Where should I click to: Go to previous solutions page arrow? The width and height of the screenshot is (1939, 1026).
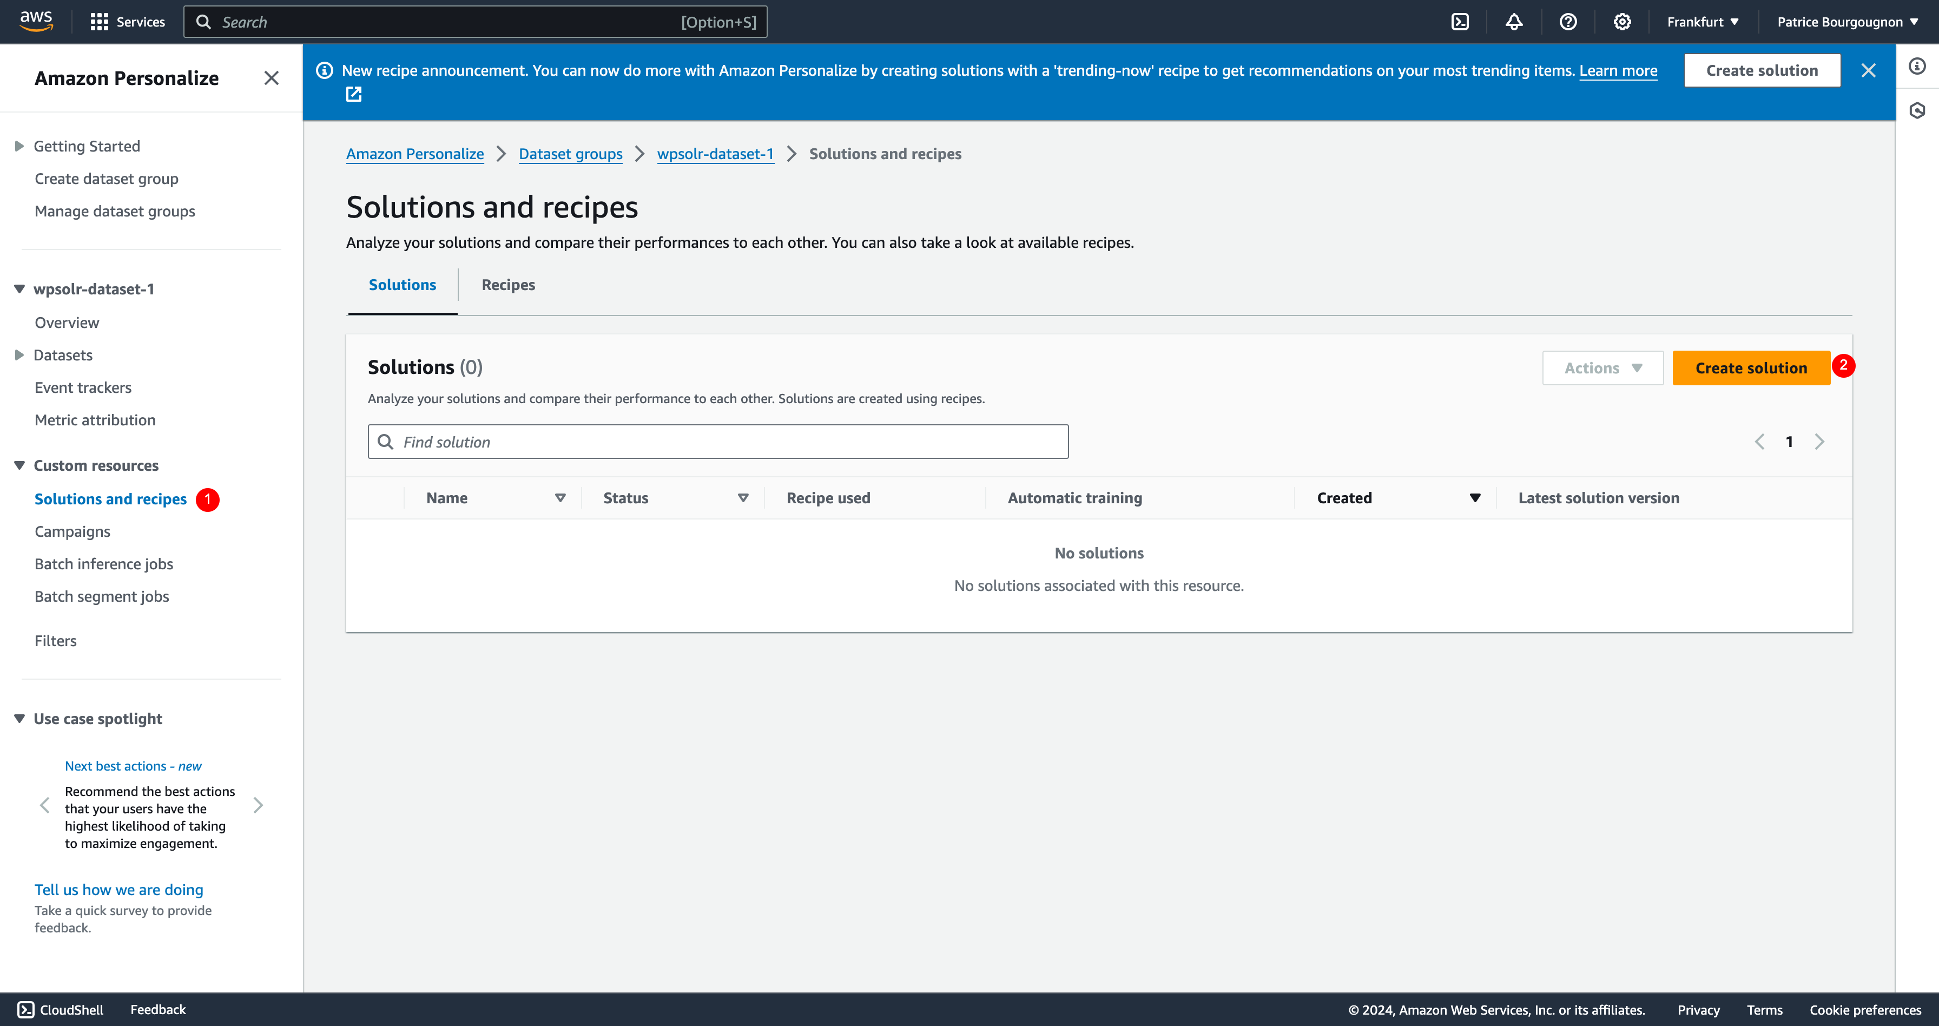click(1760, 442)
